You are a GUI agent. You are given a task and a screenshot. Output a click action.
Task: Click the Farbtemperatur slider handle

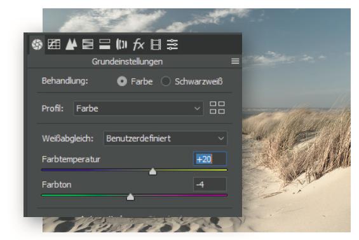(x=152, y=171)
